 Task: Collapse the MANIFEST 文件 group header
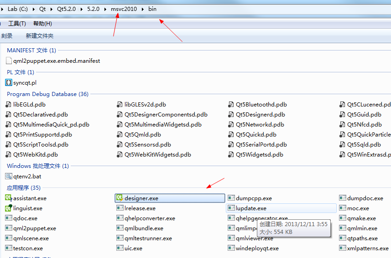click(31, 50)
